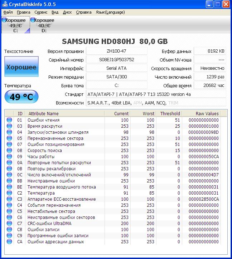Select the D: disk tab at 40 °C

44,25
